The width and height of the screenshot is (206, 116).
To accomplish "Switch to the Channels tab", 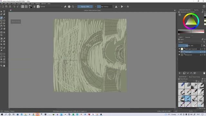I will [x=188, y=37].
